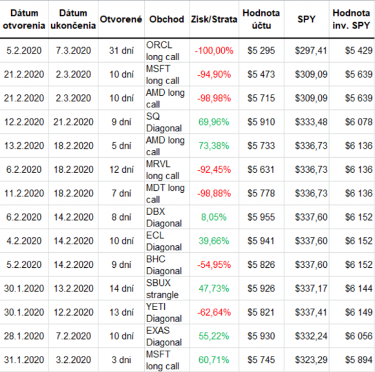Select account value $5 473
The width and height of the screenshot is (375, 372).
(261, 74)
